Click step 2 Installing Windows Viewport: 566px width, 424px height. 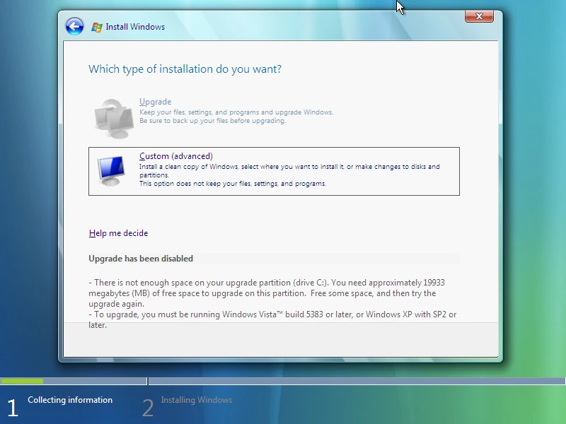(x=197, y=400)
